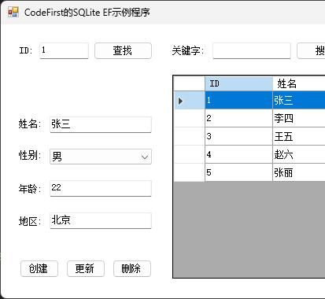Click the 关键字 search input field
Viewport: 325px width, 299px height.
[x=252, y=50]
